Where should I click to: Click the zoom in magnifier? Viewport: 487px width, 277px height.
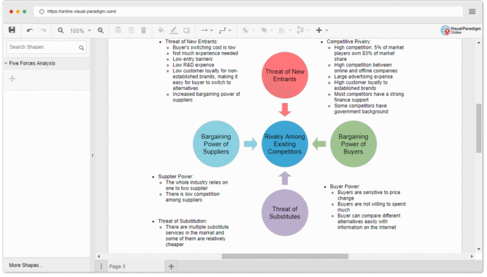[100, 30]
